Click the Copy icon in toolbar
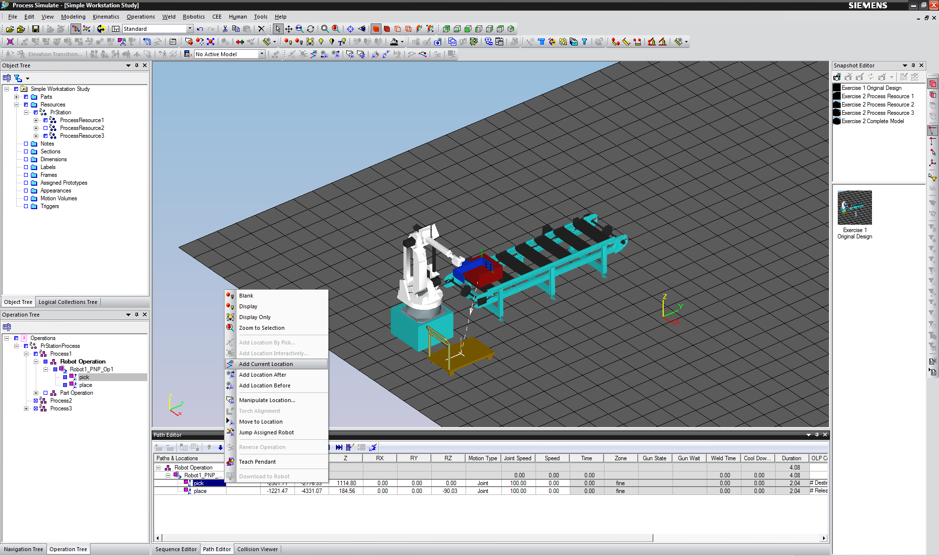Screen dimensions: 939x556 [x=236, y=29]
